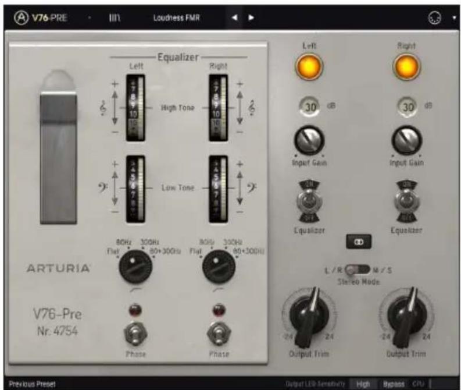This screenshot has width=461, height=390.
Task: Click the Right Input Gain knob
Action: (406, 141)
